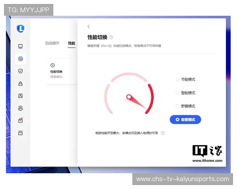Viewport: 237px width, 189px height.
Task: Select the blue 极客模式 option
Action: tap(186, 120)
